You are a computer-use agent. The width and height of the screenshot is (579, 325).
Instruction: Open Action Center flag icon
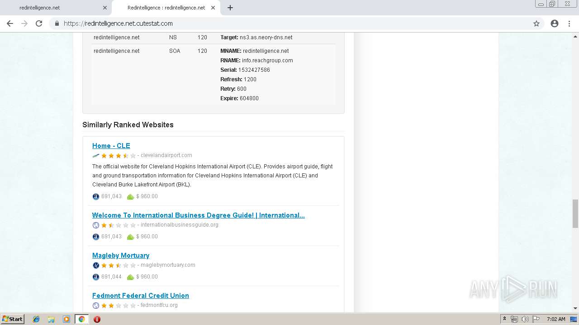pos(536,319)
